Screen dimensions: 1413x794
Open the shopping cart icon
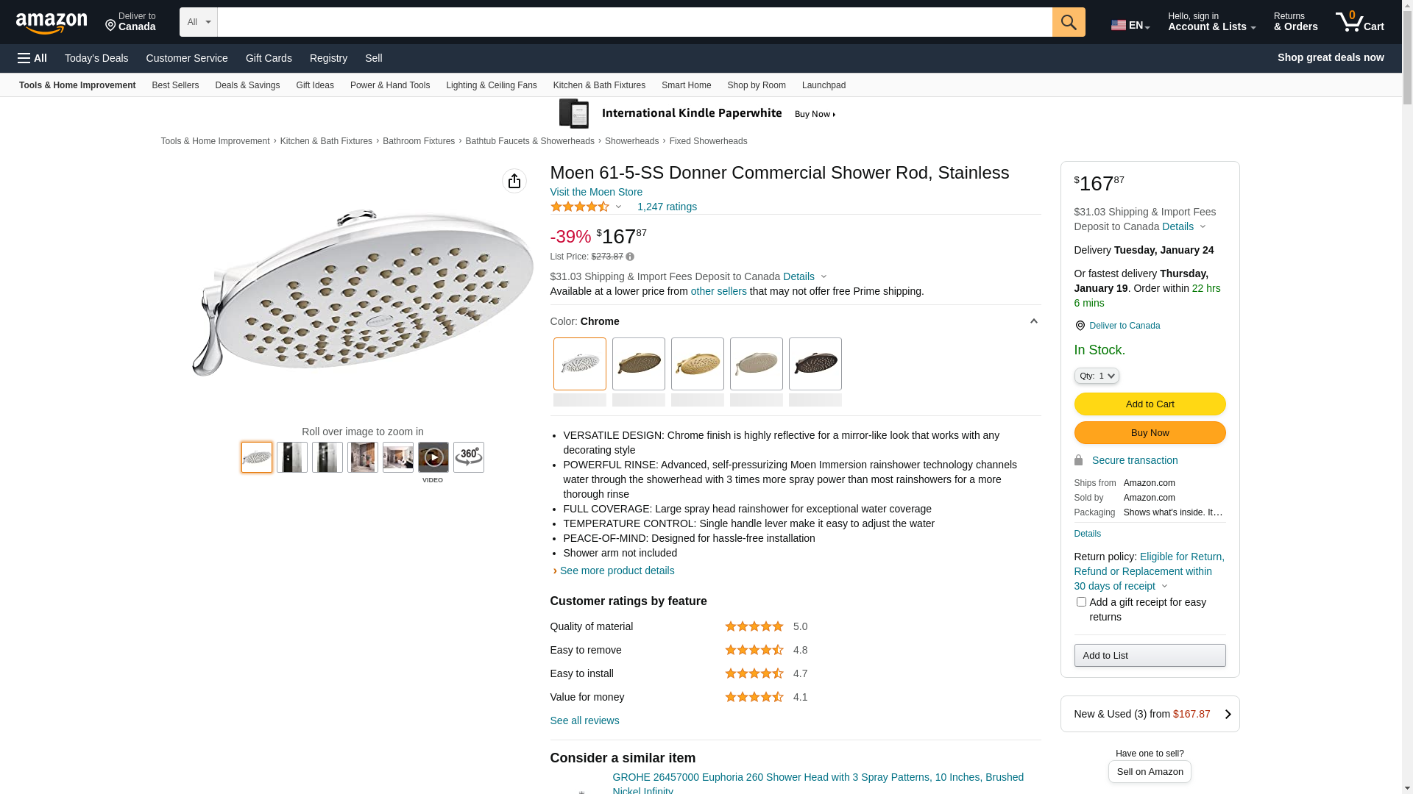tap(1359, 22)
